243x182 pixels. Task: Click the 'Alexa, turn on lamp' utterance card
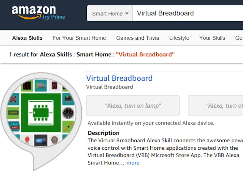point(133,105)
